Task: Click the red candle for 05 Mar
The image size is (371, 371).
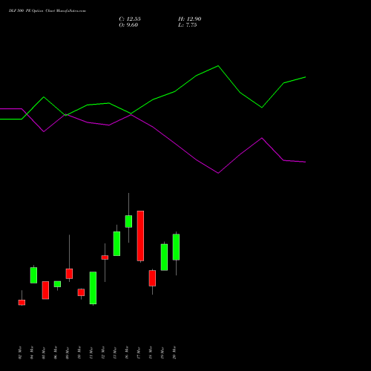Action: point(45,290)
